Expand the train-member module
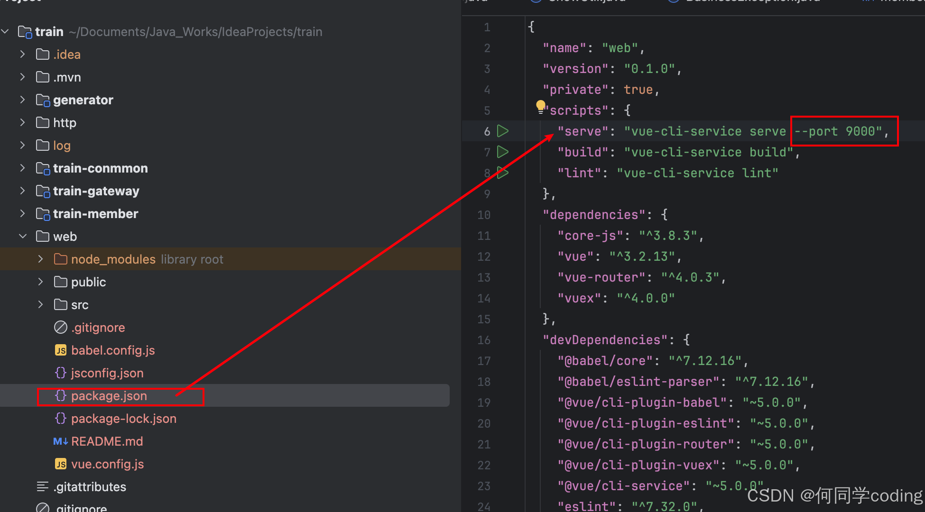The width and height of the screenshot is (925, 512). coord(22,214)
